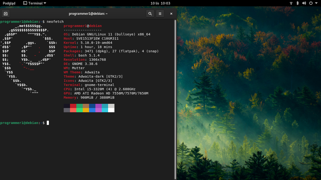Expand the system menu arrow
The height and width of the screenshot is (180, 321).
316,3
